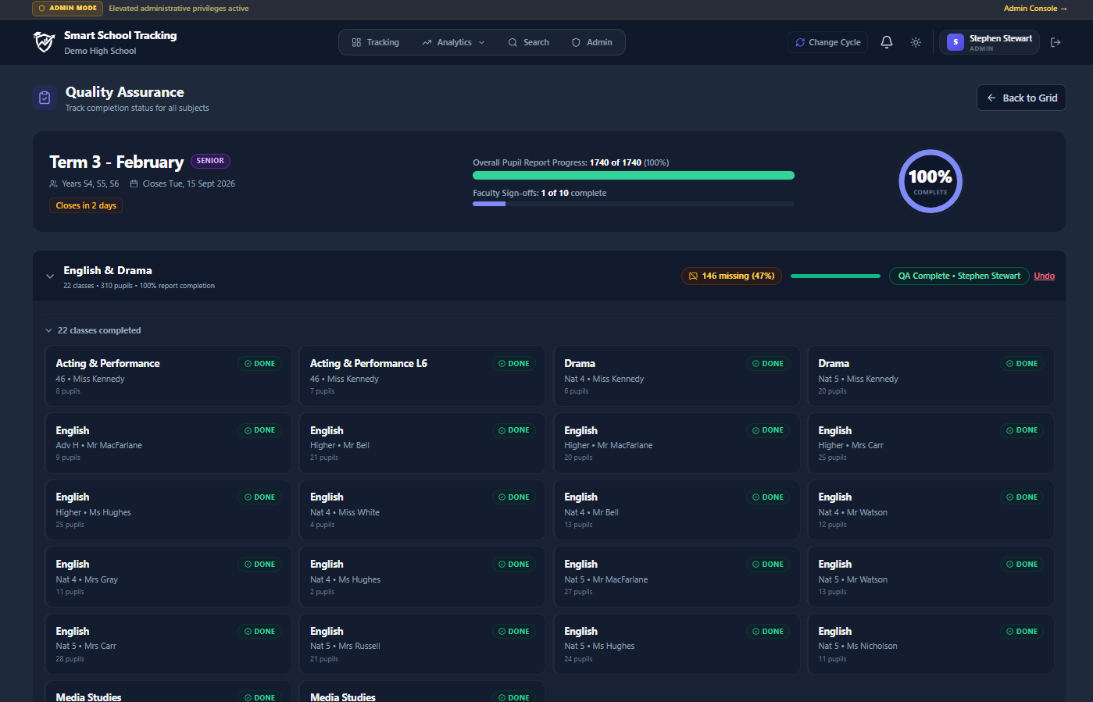Open English Nat 4 Mr Bell card
Screen dimensions: 1093x702
click(677, 510)
